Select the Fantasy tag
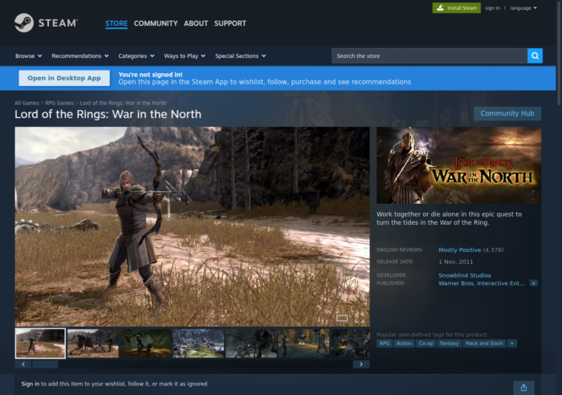 pyautogui.click(x=449, y=344)
